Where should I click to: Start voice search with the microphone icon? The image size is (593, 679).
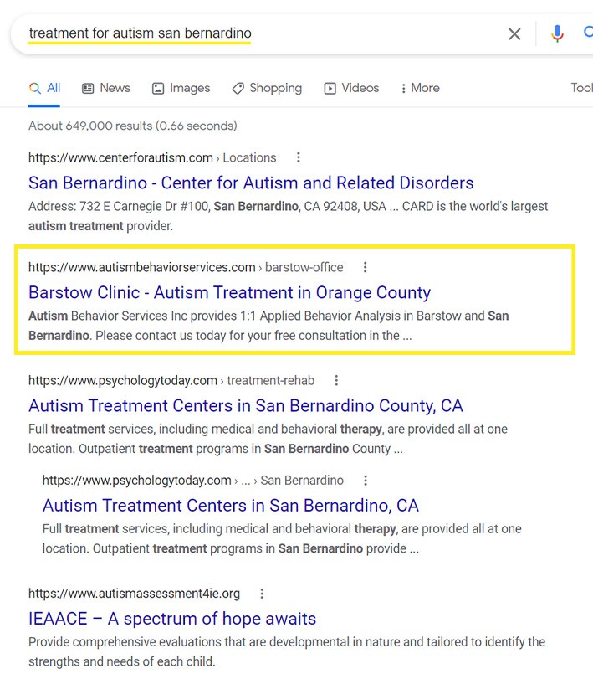pos(557,34)
